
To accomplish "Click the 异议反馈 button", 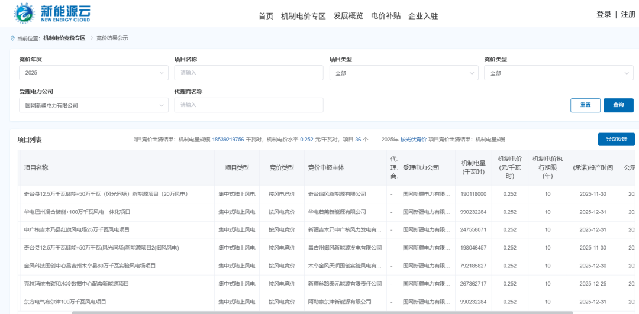I will (x=616, y=140).
